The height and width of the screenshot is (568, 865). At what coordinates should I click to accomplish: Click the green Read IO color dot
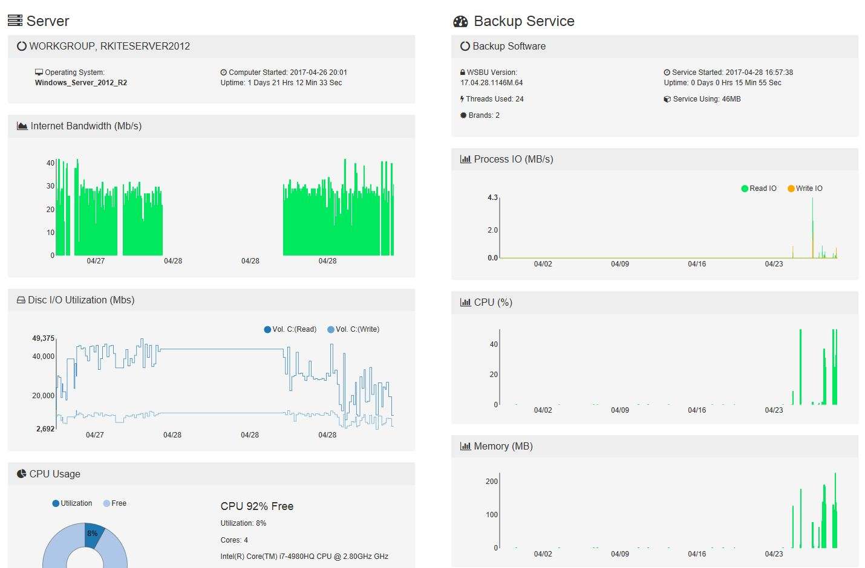click(x=745, y=189)
